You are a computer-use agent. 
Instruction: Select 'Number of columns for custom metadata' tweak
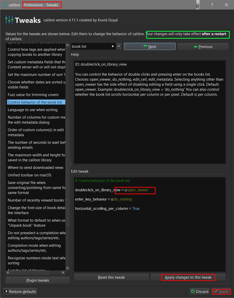coord(36,120)
